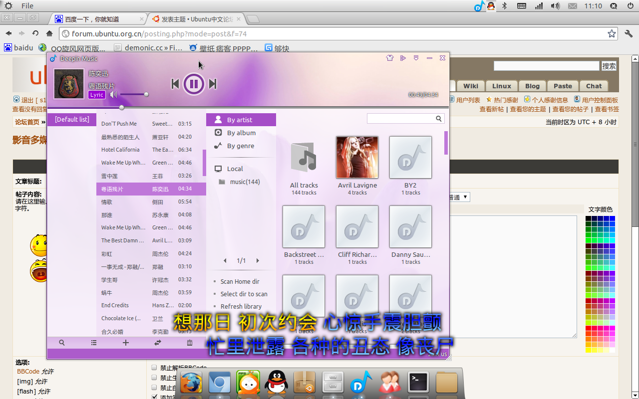Screen dimensions: 639x399
Task: Click Select dir to scan
Action: point(244,294)
